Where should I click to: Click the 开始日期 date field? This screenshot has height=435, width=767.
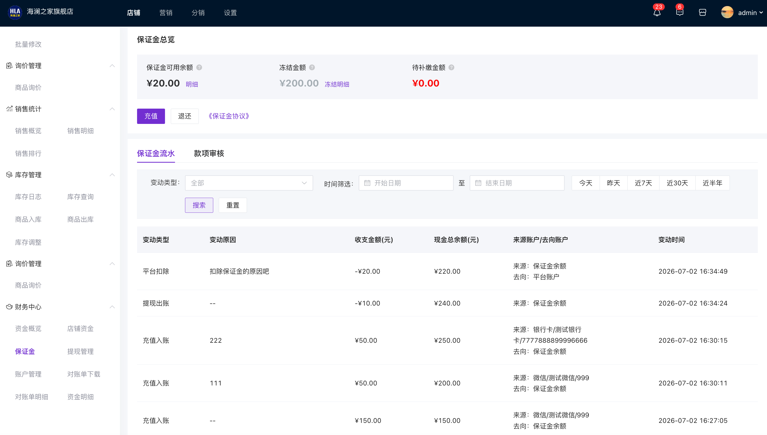click(406, 183)
